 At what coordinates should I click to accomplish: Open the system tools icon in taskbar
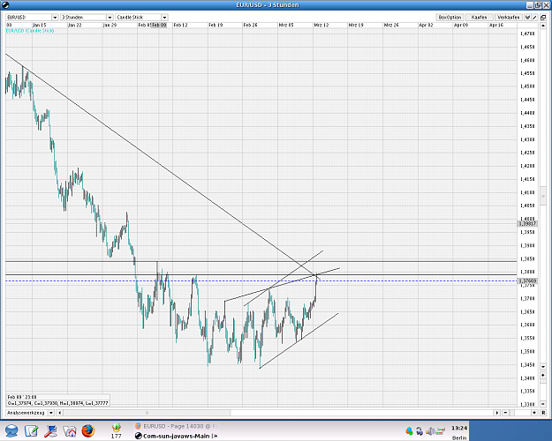point(50,430)
